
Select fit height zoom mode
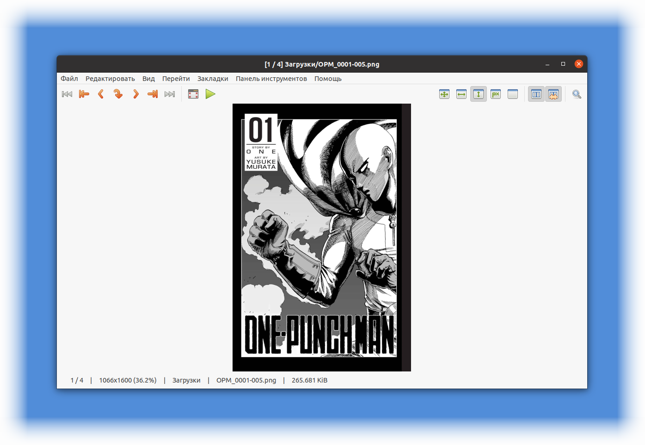(x=479, y=94)
